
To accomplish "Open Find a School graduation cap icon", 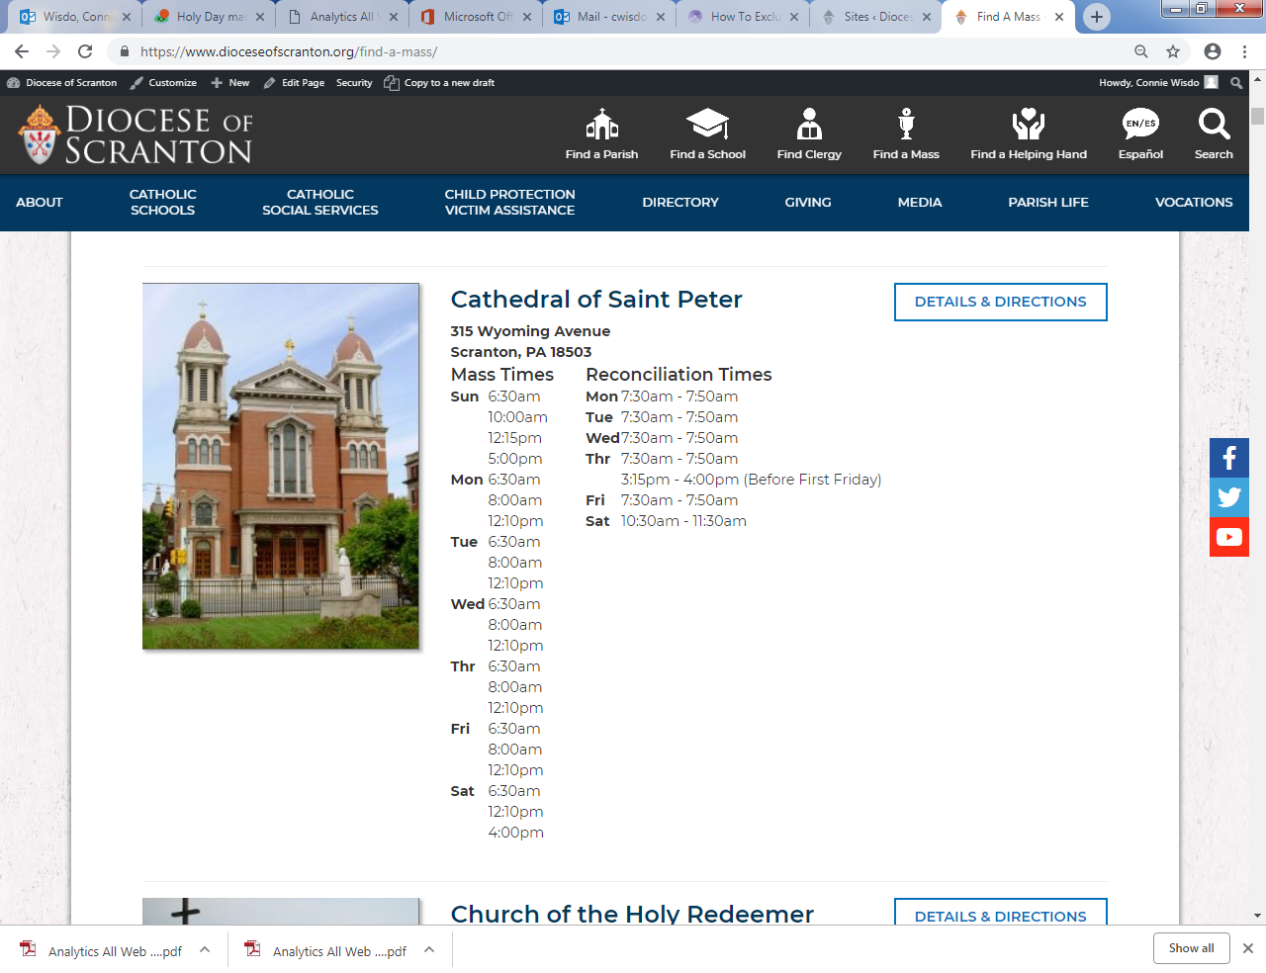I will coord(707,125).
